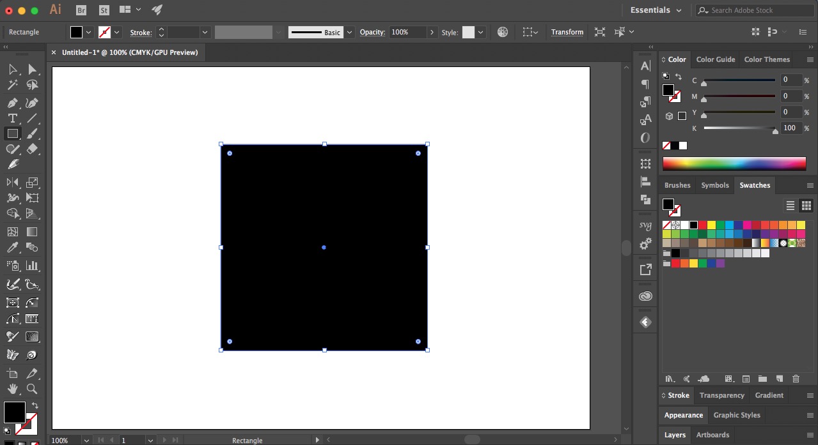Select the Selection arrow tool
818x445 pixels.
(x=13, y=70)
